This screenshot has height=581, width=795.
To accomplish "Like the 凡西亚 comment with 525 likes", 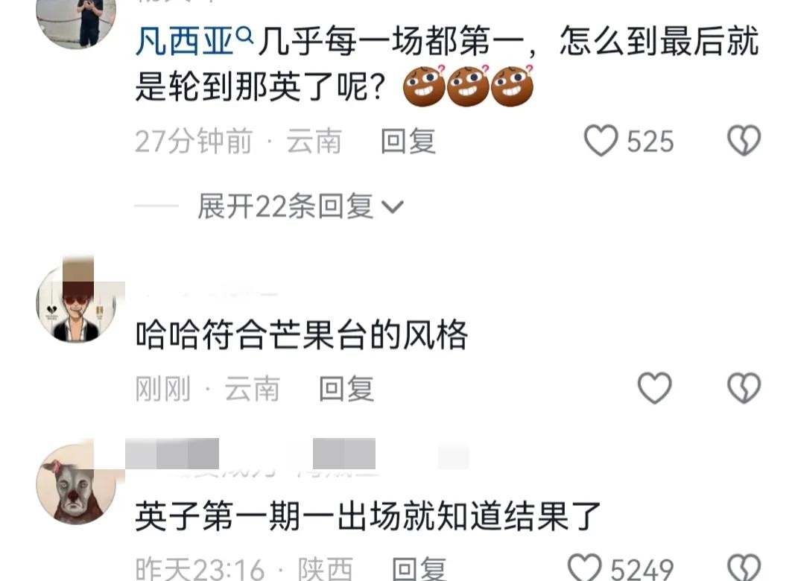I will [601, 141].
